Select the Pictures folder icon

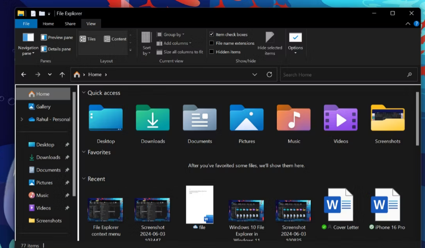coord(246,118)
